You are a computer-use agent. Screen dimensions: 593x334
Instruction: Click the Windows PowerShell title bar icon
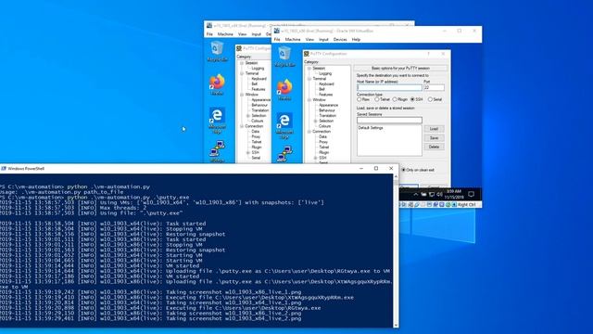(x=4, y=168)
